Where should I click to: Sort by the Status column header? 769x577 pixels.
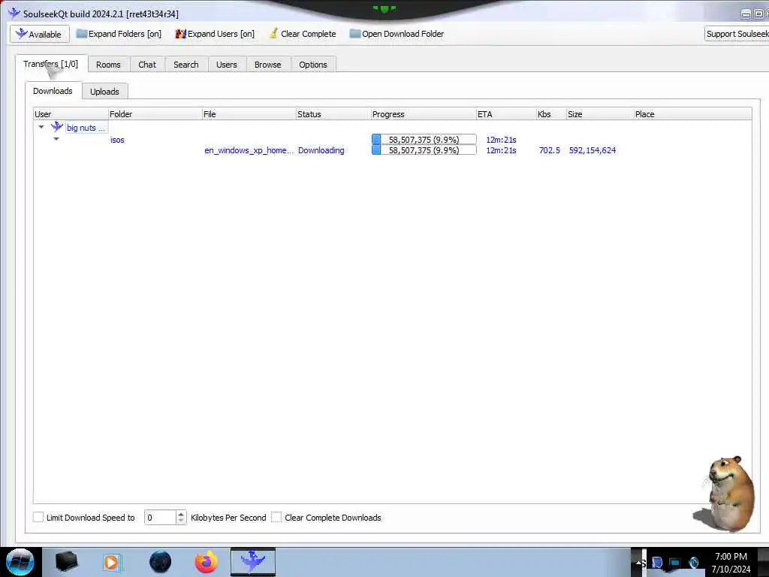pos(333,114)
